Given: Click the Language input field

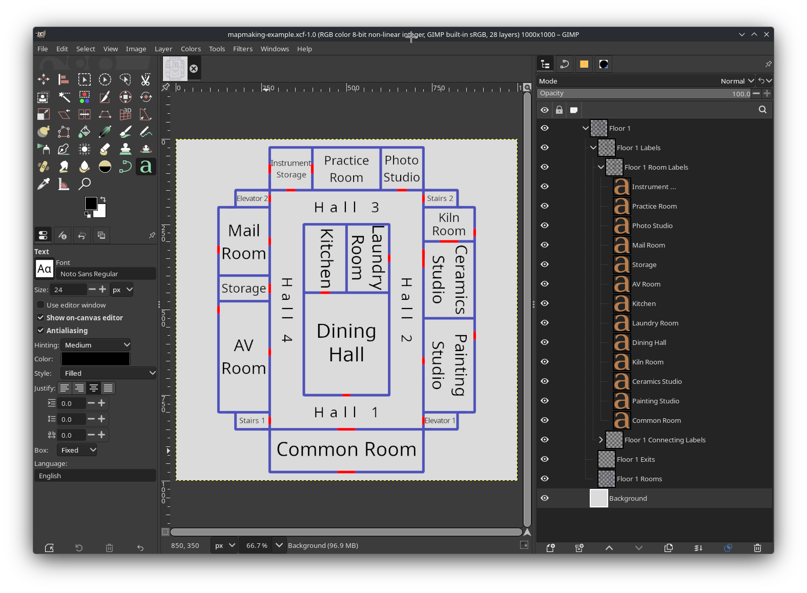Looking at the screenshot, I should pos(95,476).
